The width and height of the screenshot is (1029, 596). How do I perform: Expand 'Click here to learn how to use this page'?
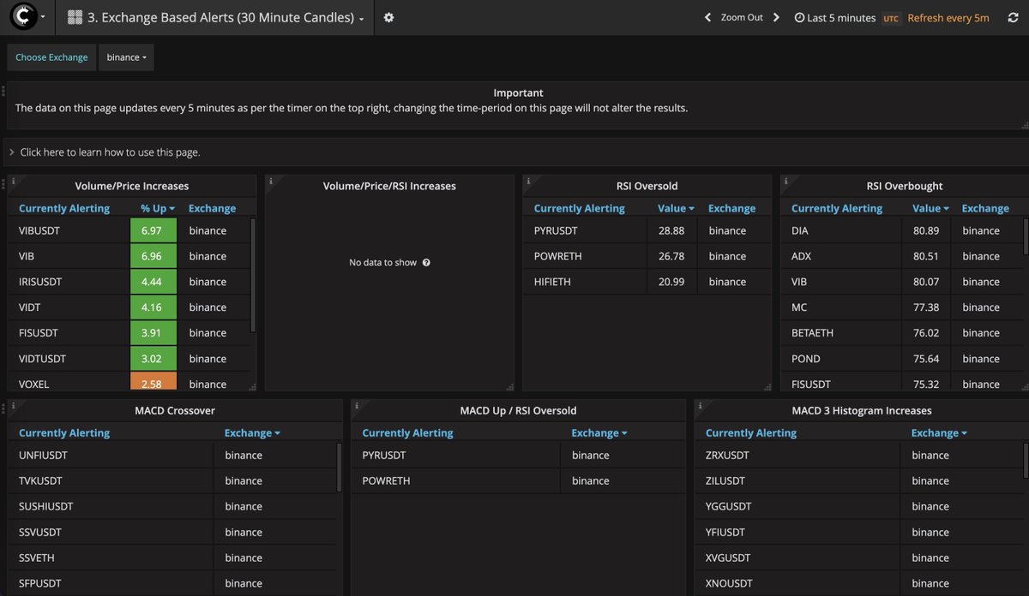(107, 152)
